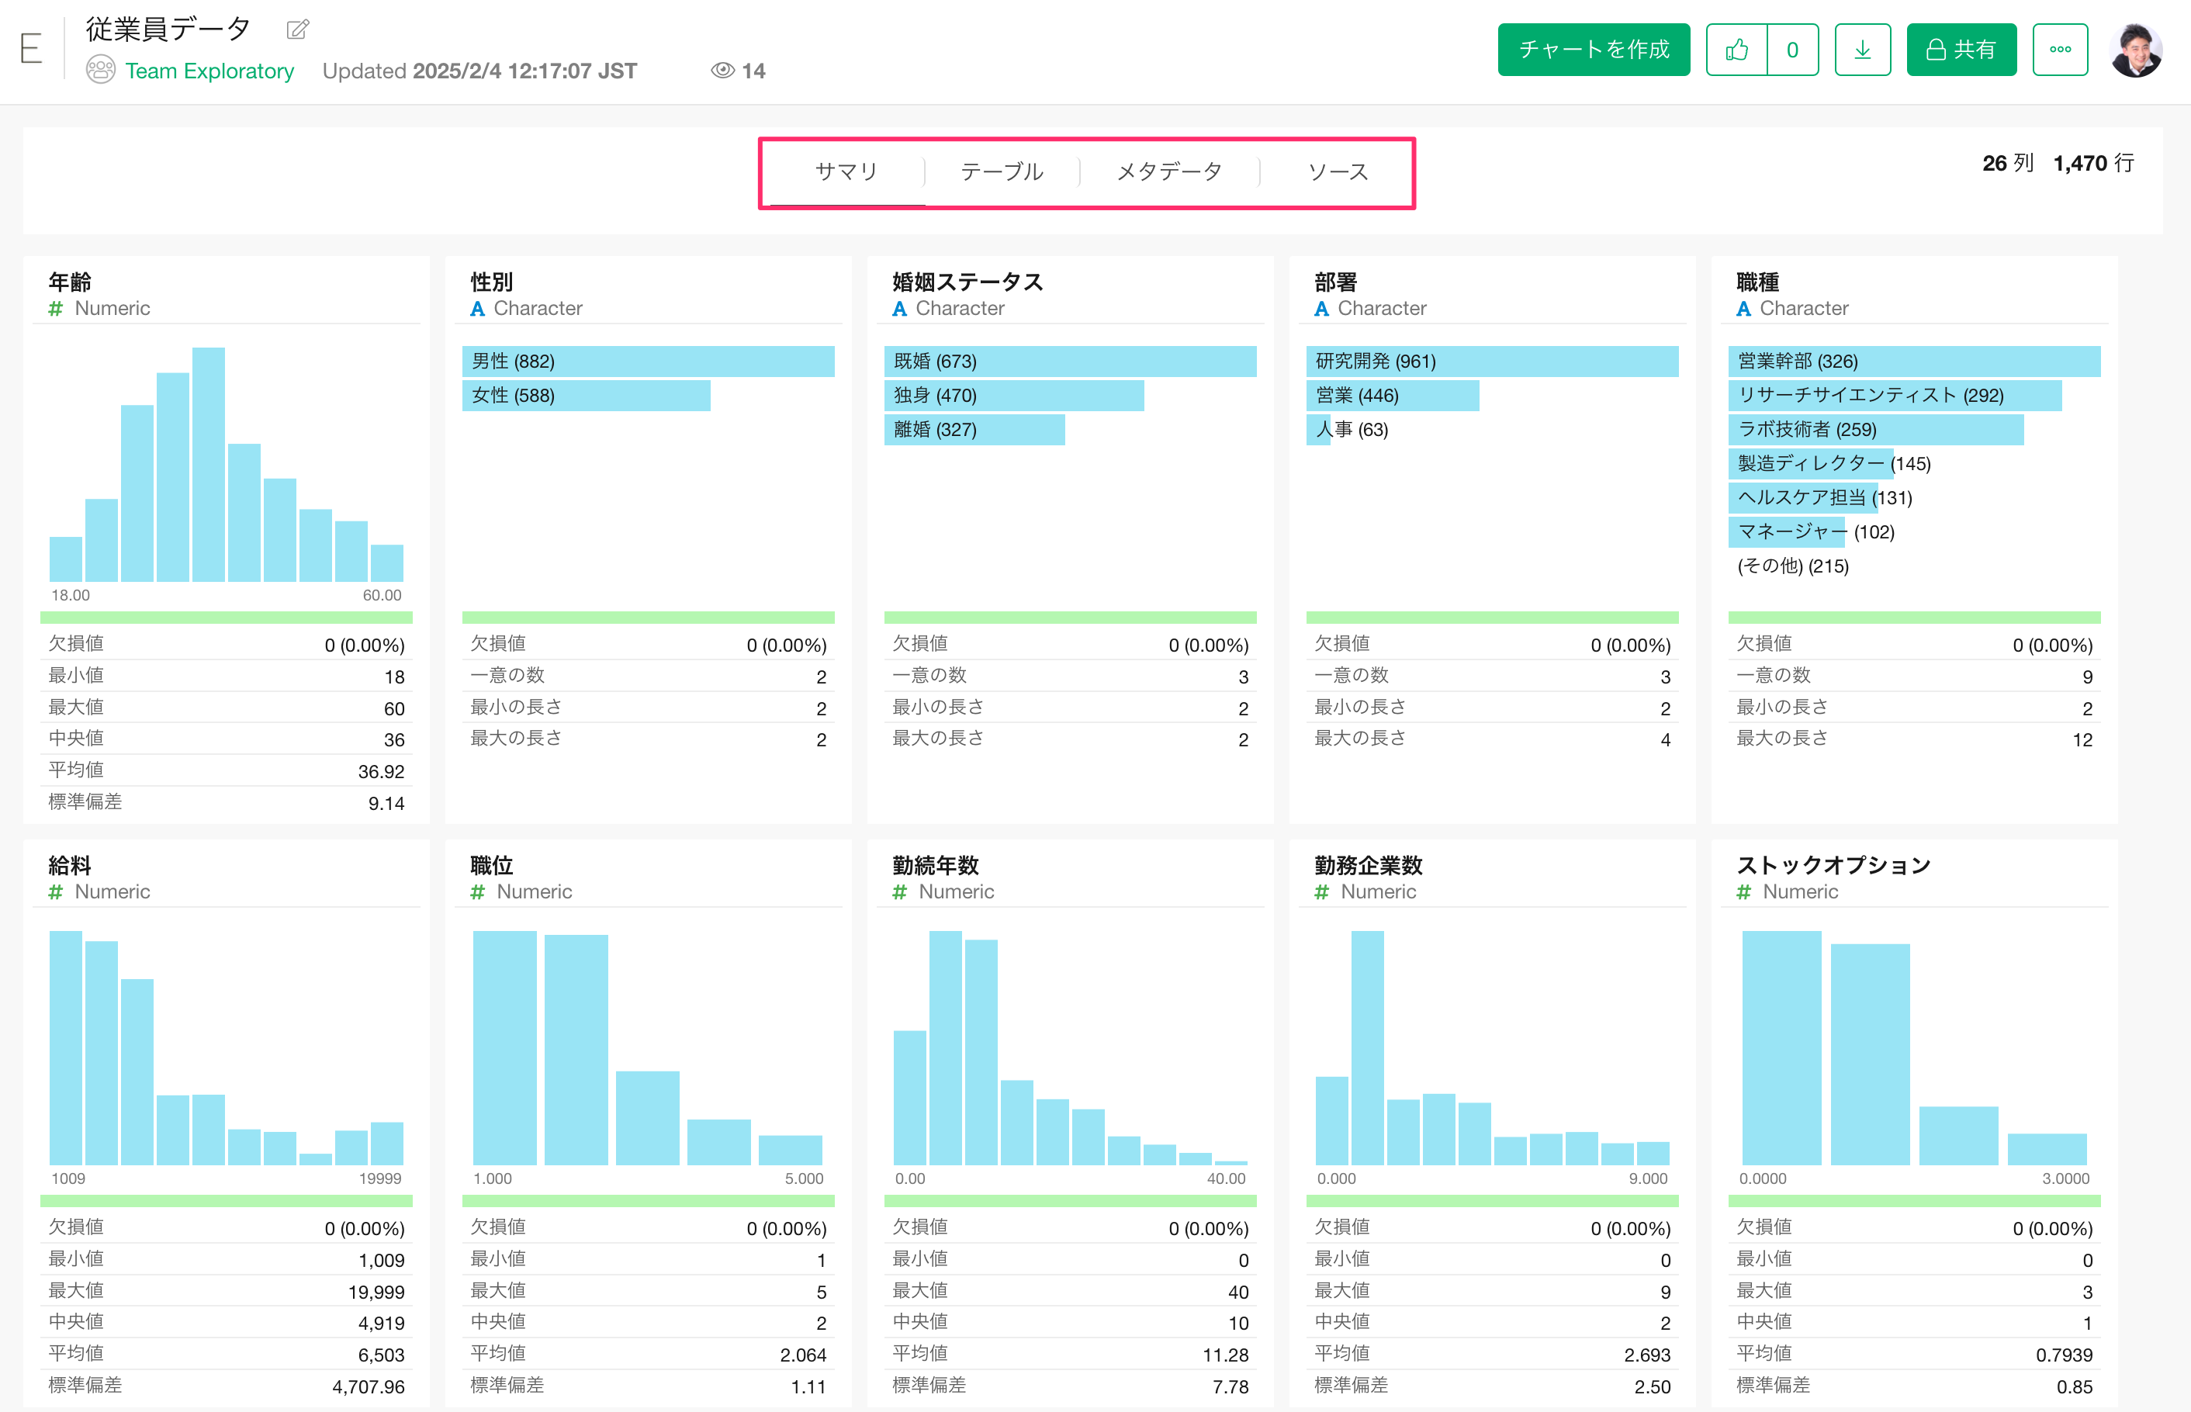Screen dimensions: 2191x1412
Task: Open the ソース tab
Action: click(1338, 171)
